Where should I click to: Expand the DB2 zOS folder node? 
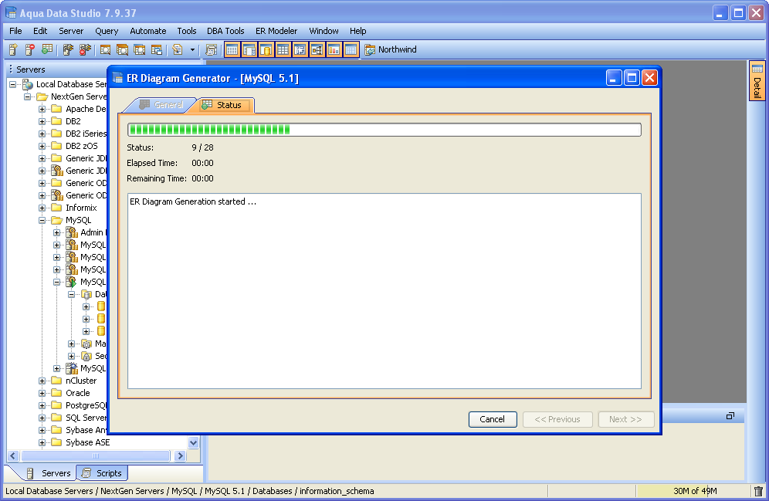coord(42,146)
